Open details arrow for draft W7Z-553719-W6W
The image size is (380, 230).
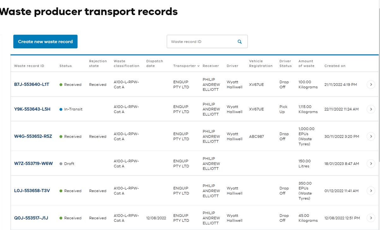pos(371,164)
